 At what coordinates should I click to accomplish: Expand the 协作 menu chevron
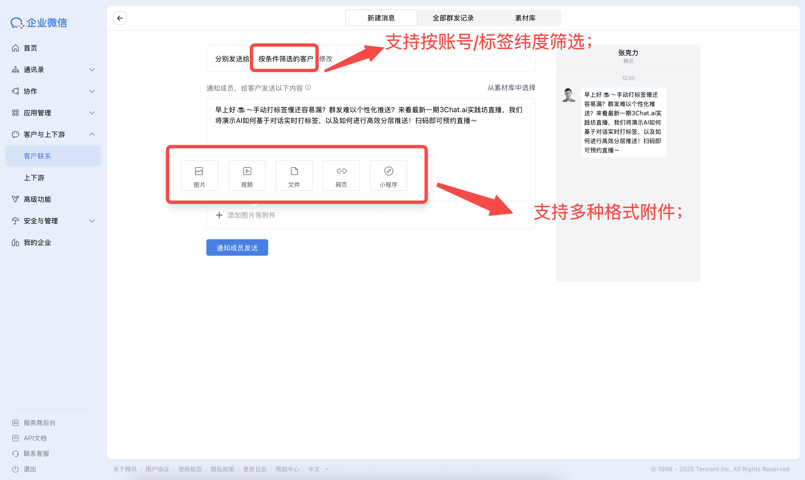[x=92, y=91]
